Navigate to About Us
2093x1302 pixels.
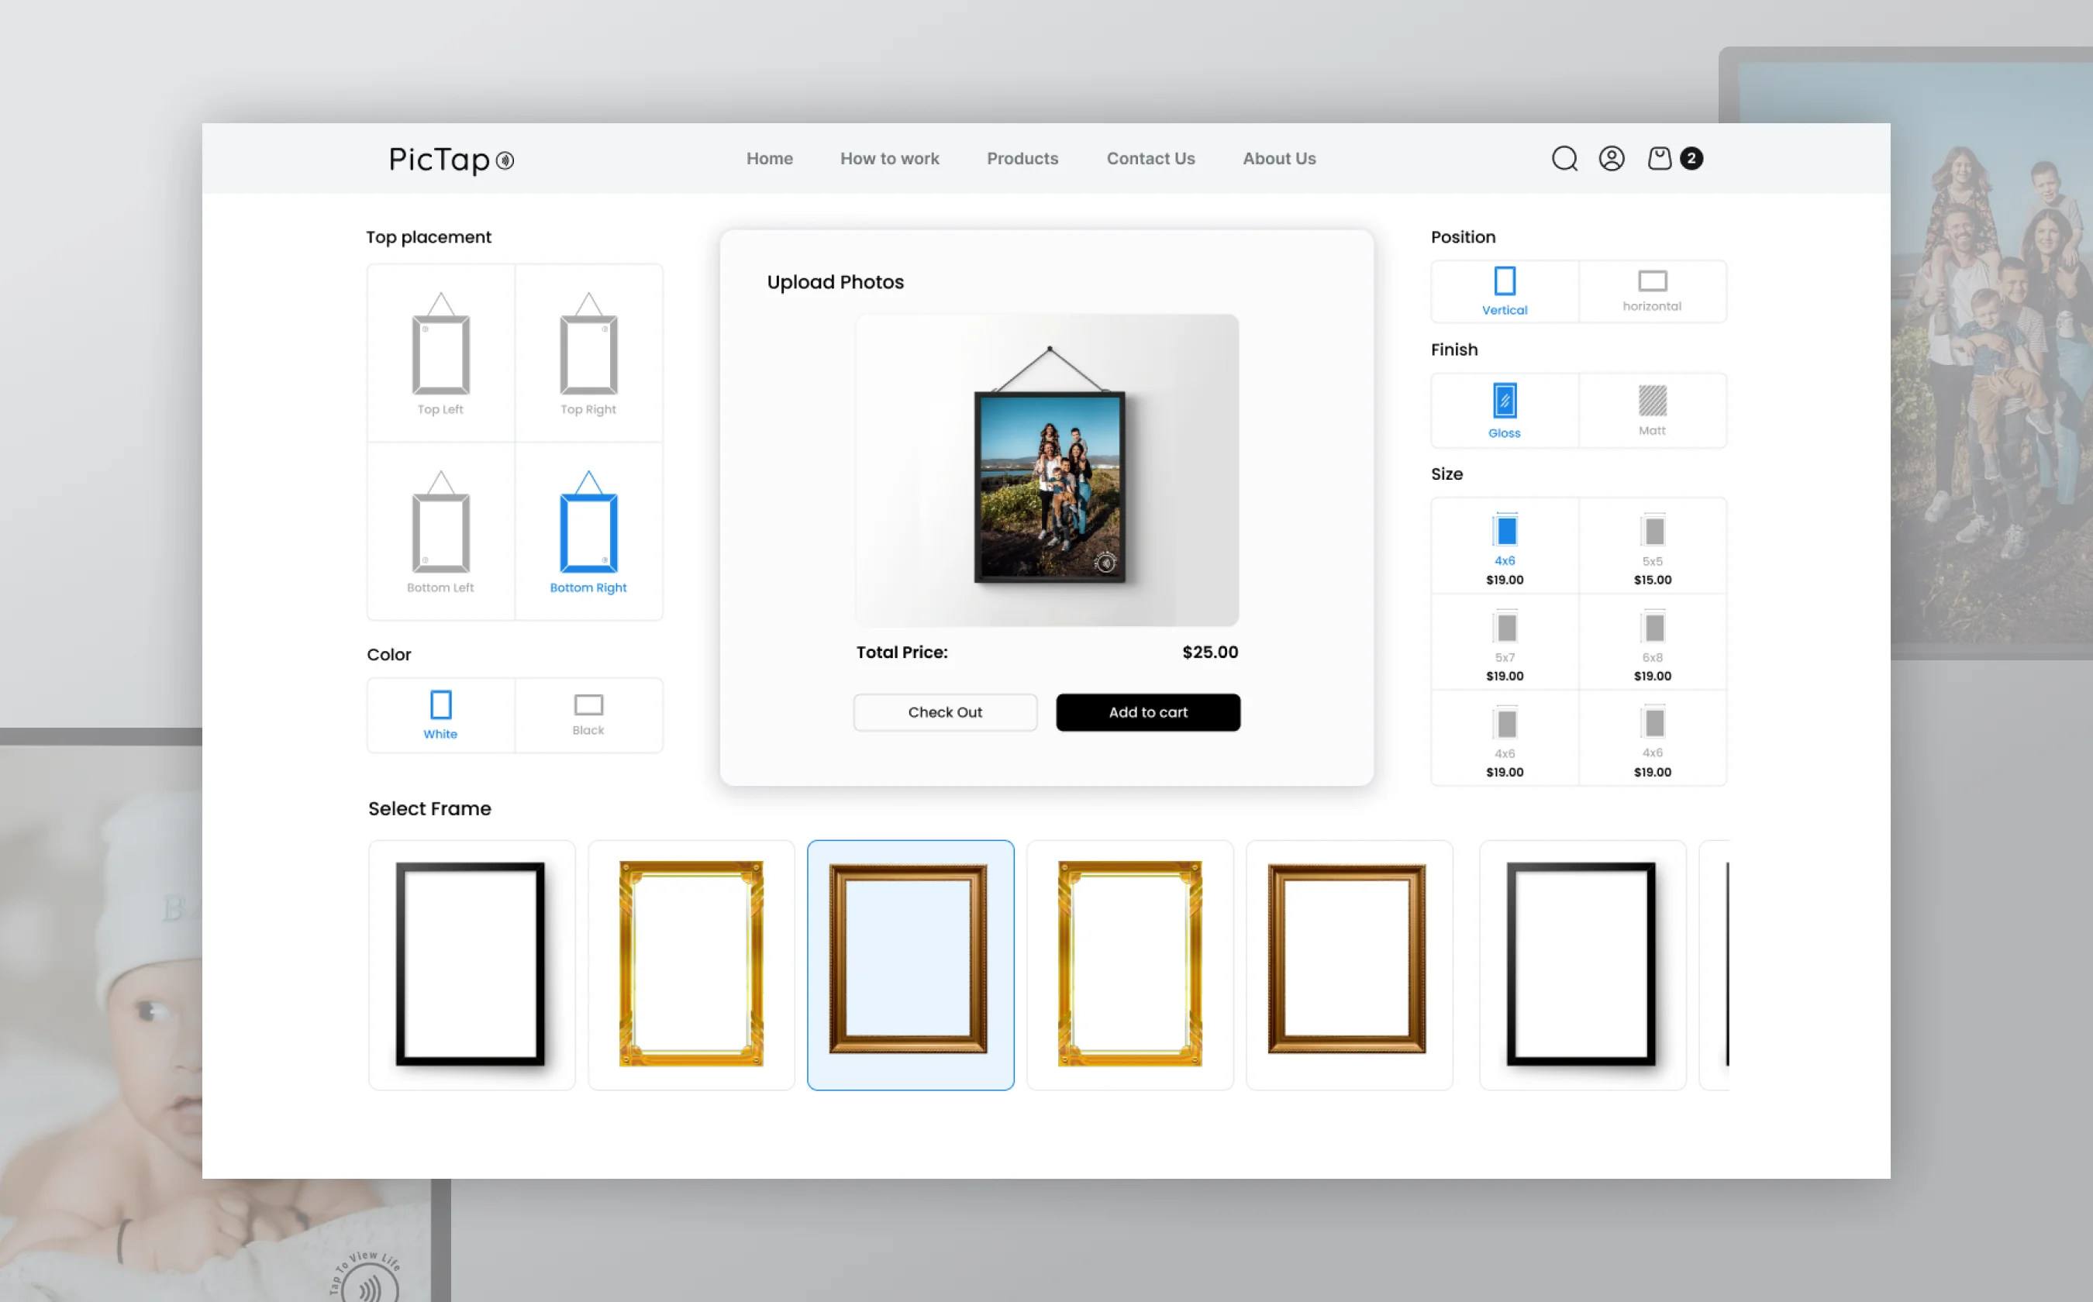coord(1279,158)
